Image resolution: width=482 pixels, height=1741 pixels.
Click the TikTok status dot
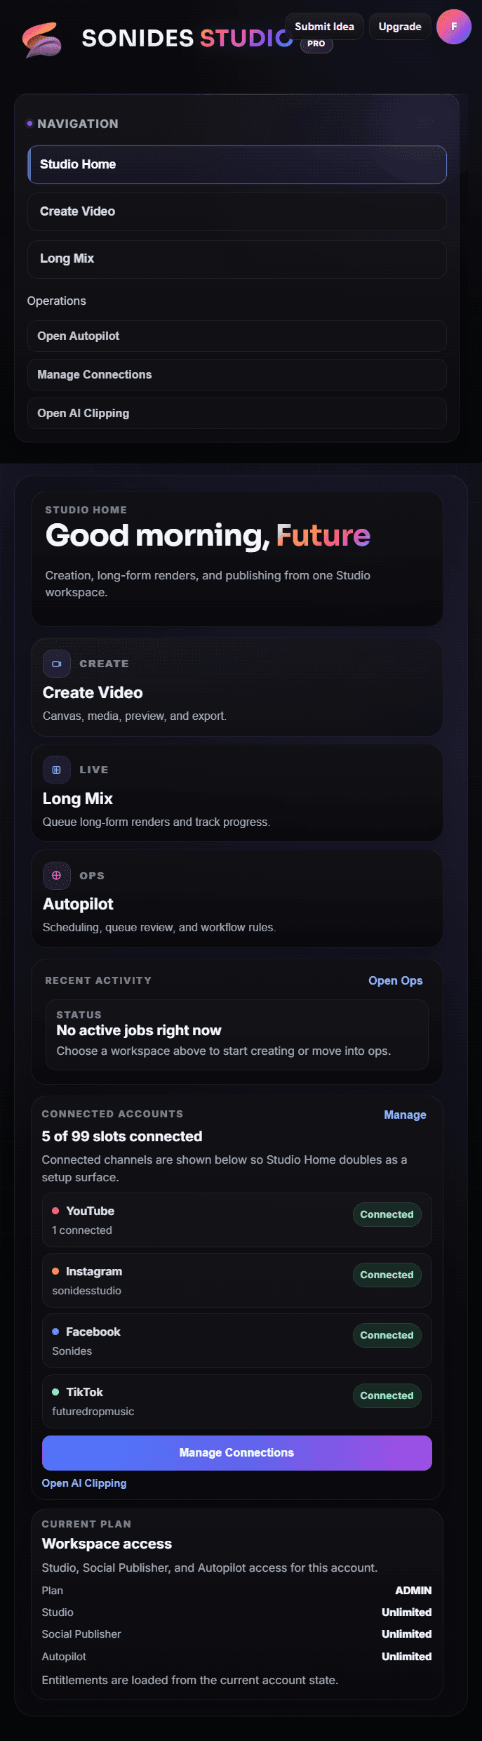point(56,1391)
